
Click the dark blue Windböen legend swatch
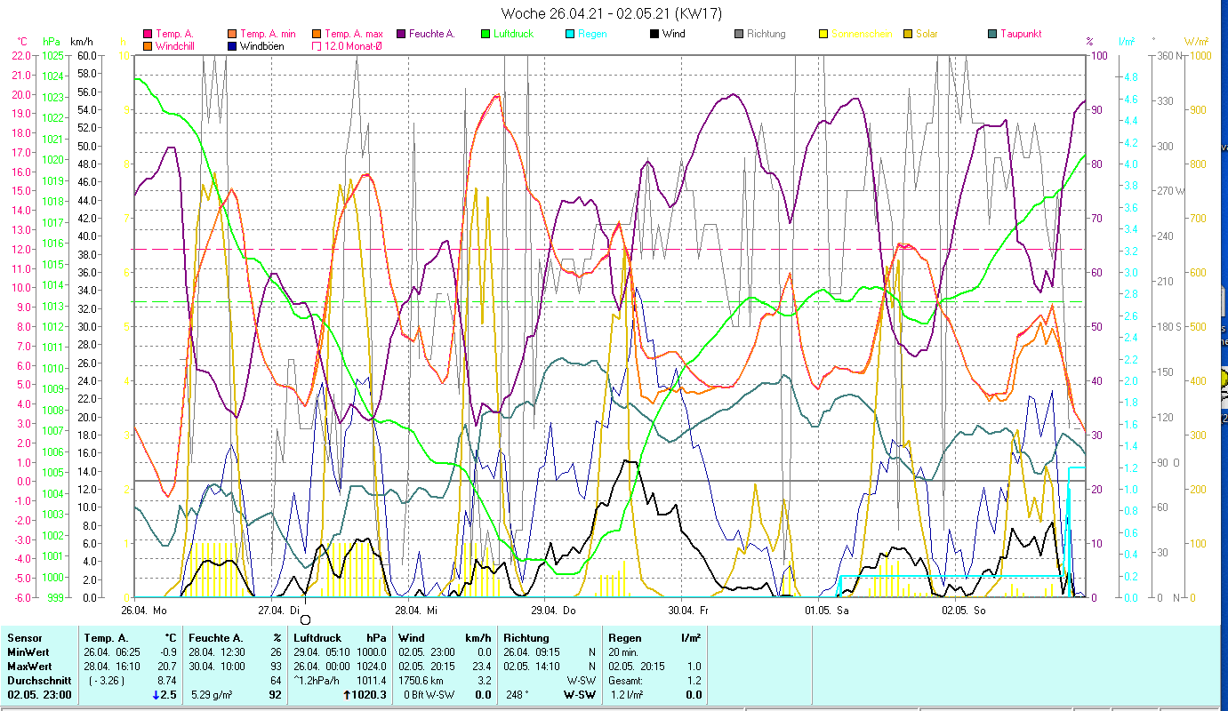point(232,45)
